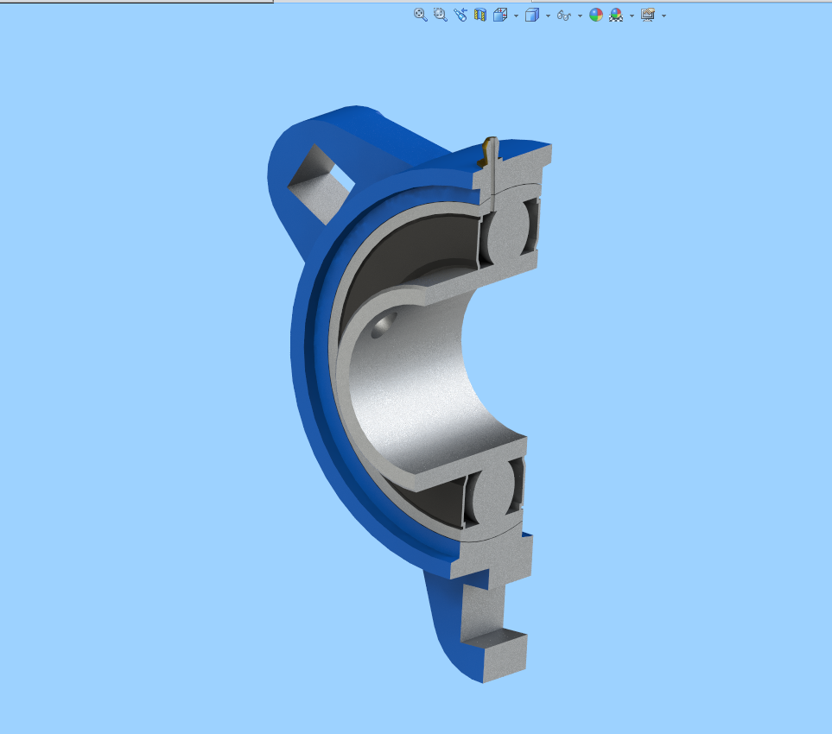Image resolution: width=832 pixels, height=734 pixels.
Task: Open Hide/Show Items dropdown arrow
Action: click(x=580, y=16)
